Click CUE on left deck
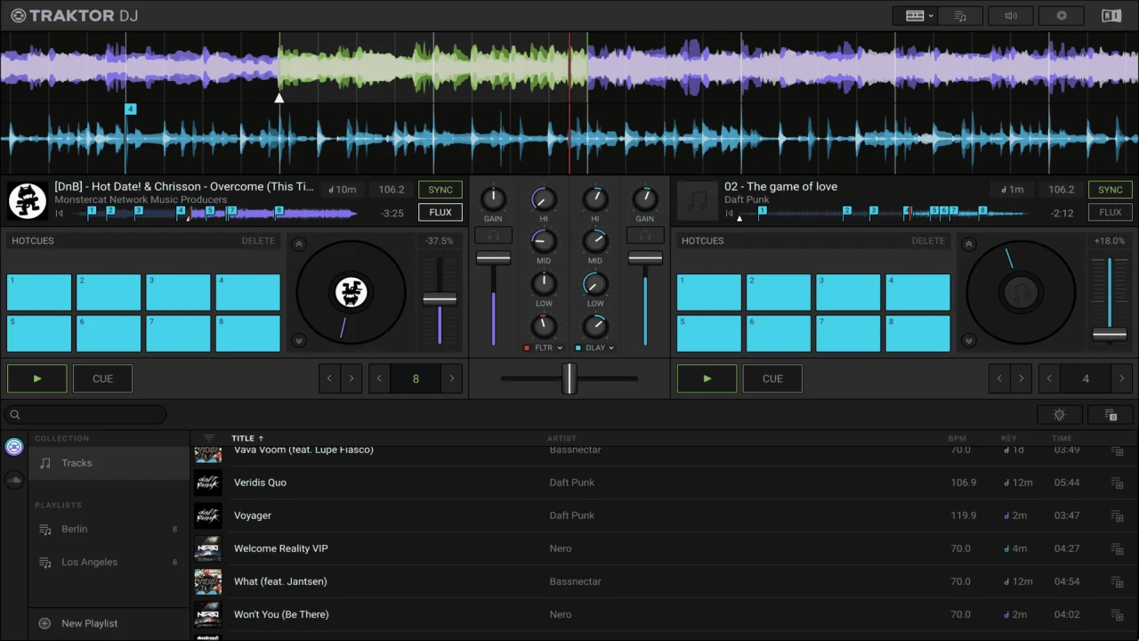1139x641 pixels. click(102, 378)
